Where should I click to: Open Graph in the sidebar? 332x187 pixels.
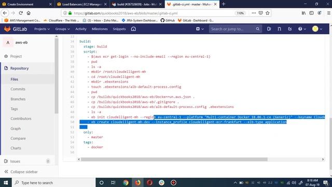click(16, 128)
